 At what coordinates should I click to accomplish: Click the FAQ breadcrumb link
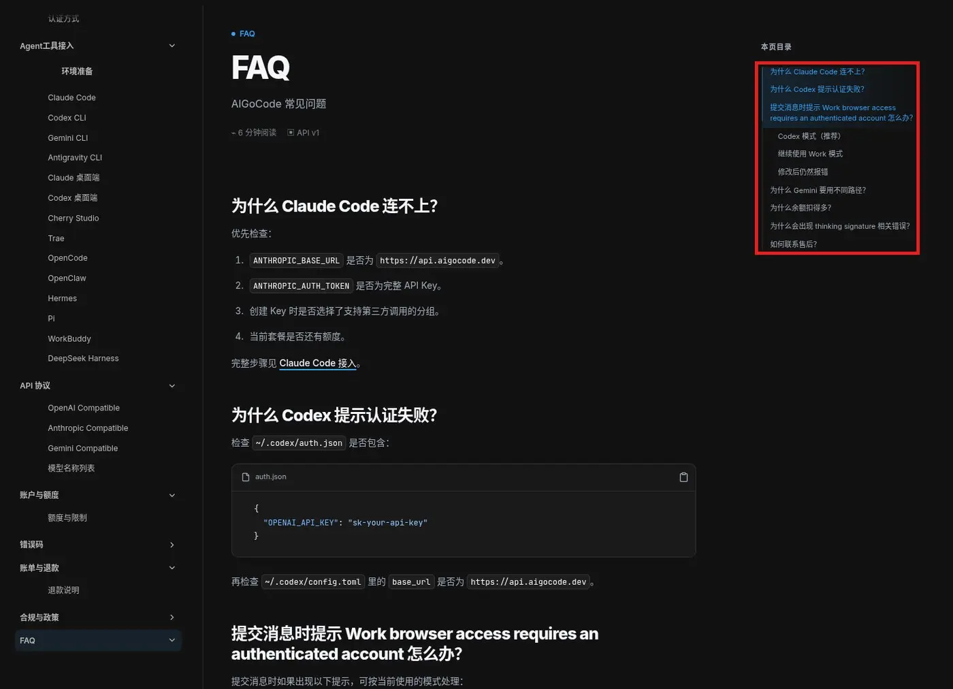(247, 34)
